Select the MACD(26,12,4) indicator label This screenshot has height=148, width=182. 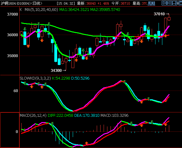click(x=33, y=116)
